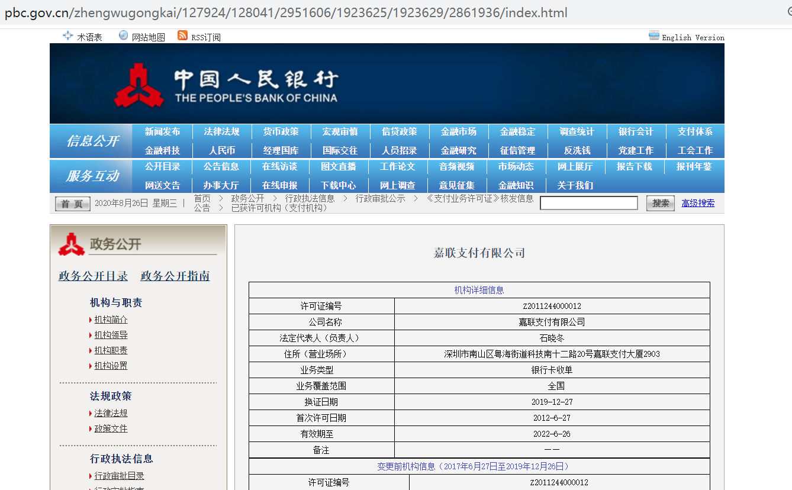
Task: Go to the 货币政策 section
Action: [x=281, y=131]
